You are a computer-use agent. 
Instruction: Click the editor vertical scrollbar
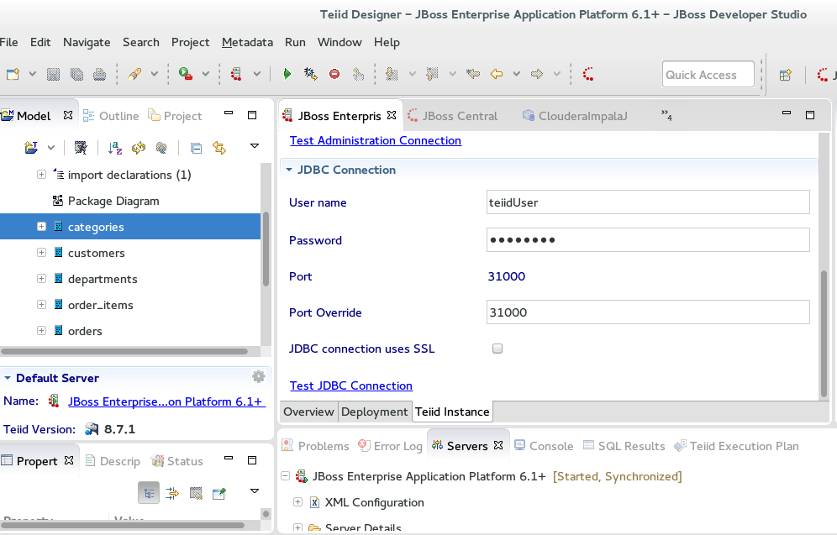point(824,333)
